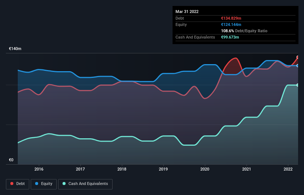Screen dimensions: 304x195
Task: Select the 2022 x-axis label
Action: pyautogui.click(x=288, y=169)
